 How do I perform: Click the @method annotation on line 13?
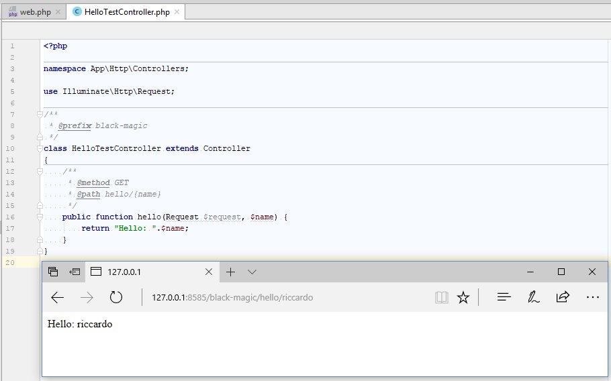coord(93,182)
